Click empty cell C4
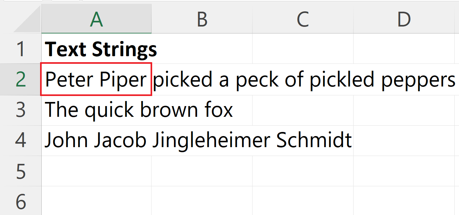459x215 pixels. tap(303, 140)
